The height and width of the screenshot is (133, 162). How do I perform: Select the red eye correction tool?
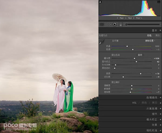(114, 24)
